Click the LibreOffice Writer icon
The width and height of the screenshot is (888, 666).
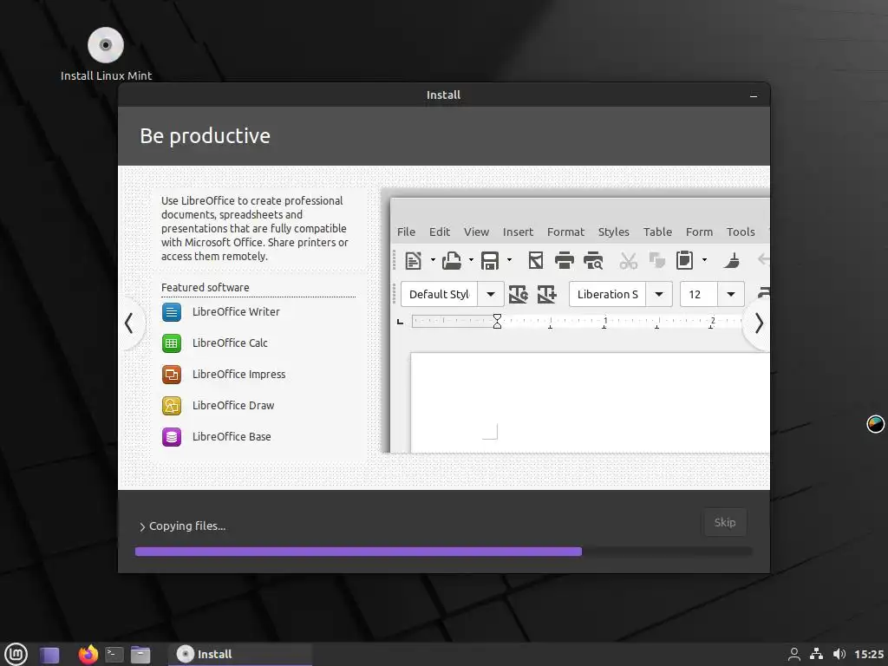pos(172,312)
